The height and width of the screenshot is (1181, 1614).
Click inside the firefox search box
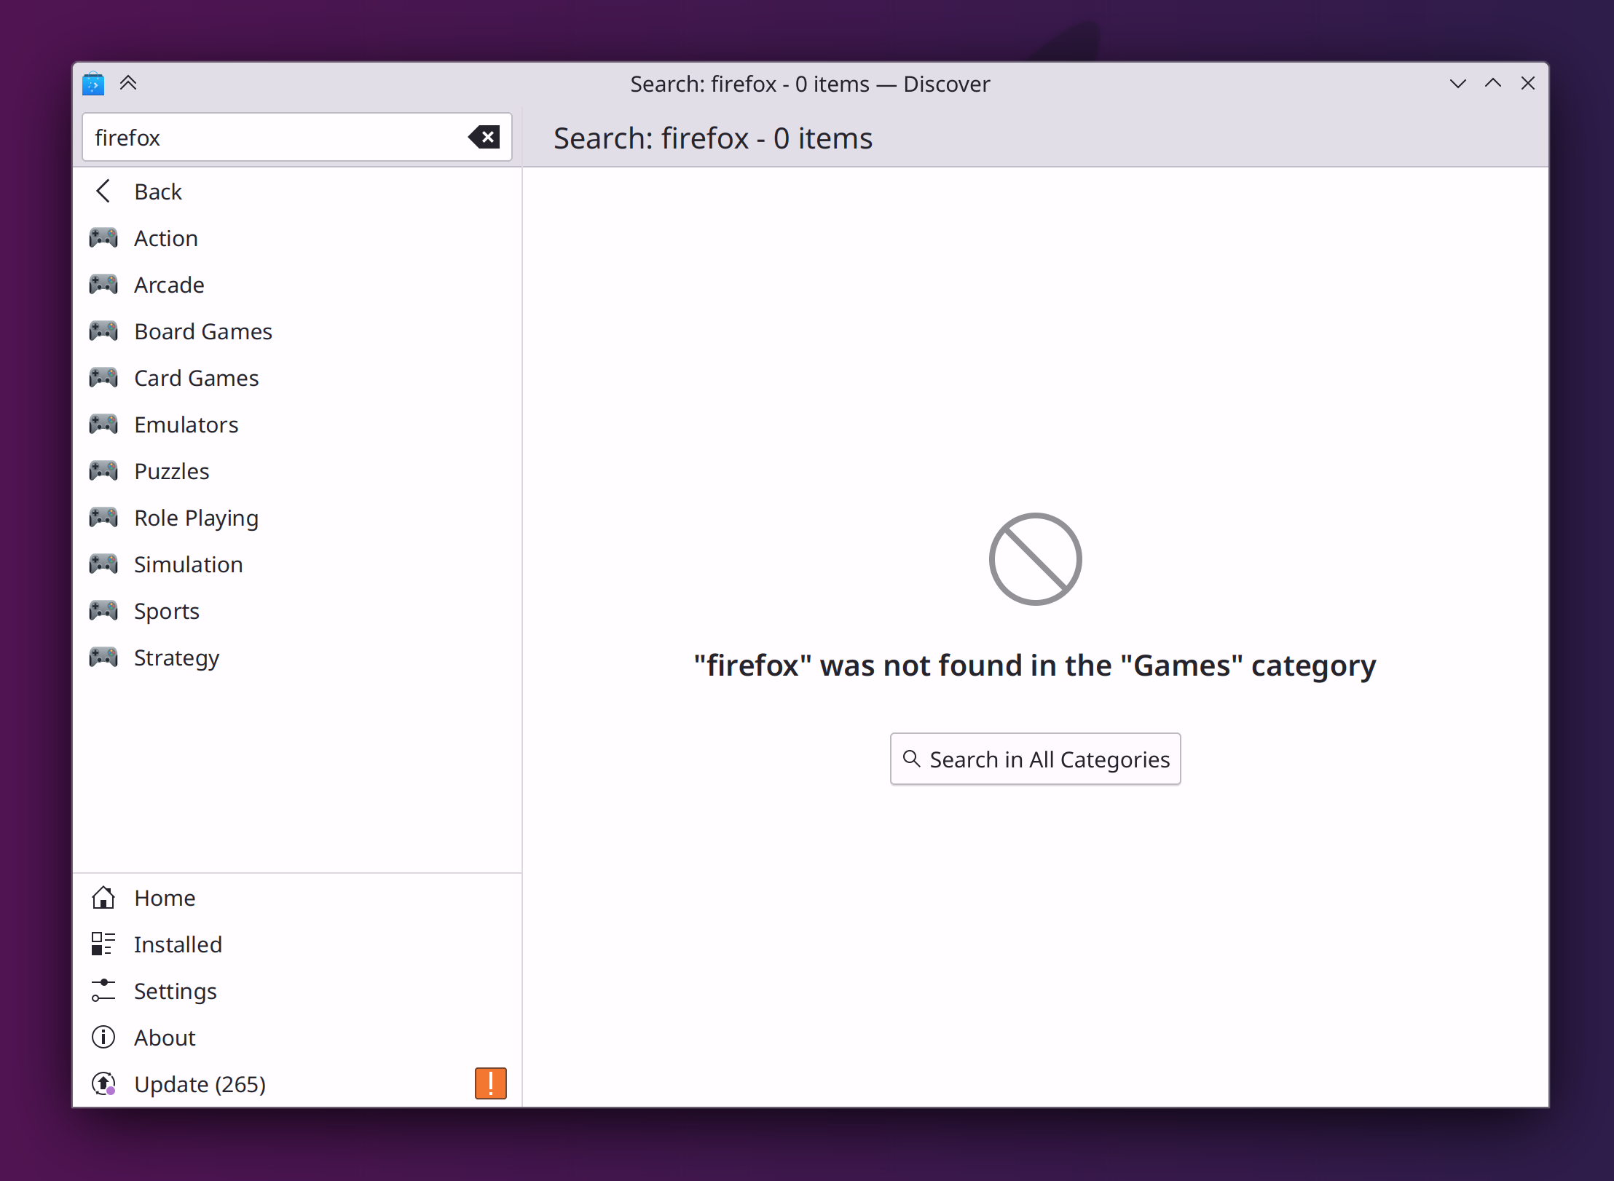point(277,137)
